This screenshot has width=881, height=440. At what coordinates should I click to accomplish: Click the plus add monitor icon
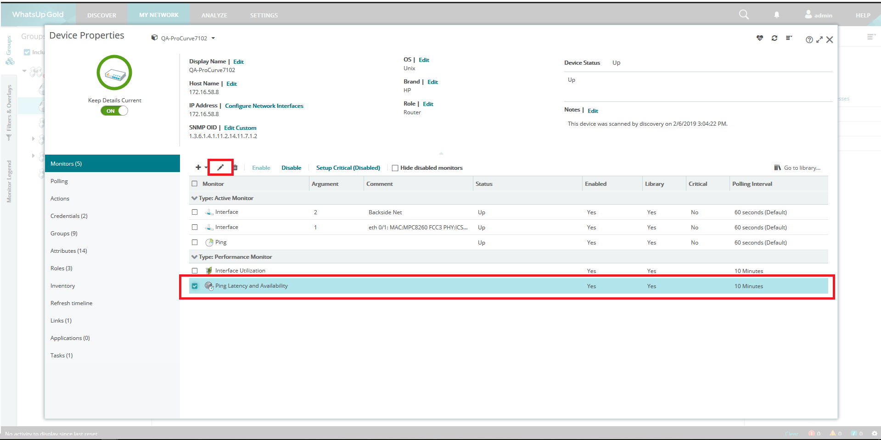[x=198, y=167]
